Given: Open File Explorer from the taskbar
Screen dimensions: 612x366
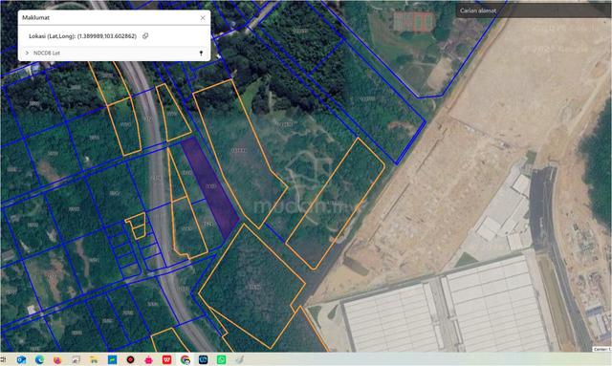Looking at the screenshot, I should coord(94,359).
